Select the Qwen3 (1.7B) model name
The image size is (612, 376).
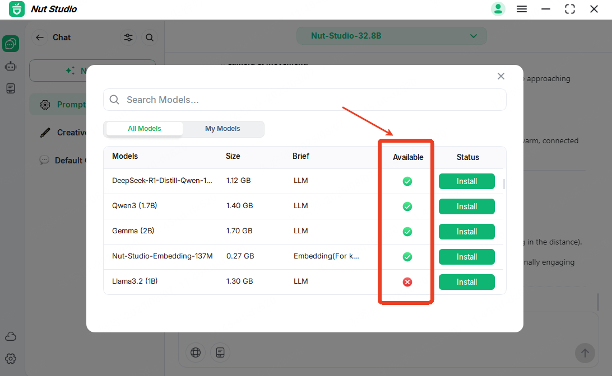tap(135, 206)
